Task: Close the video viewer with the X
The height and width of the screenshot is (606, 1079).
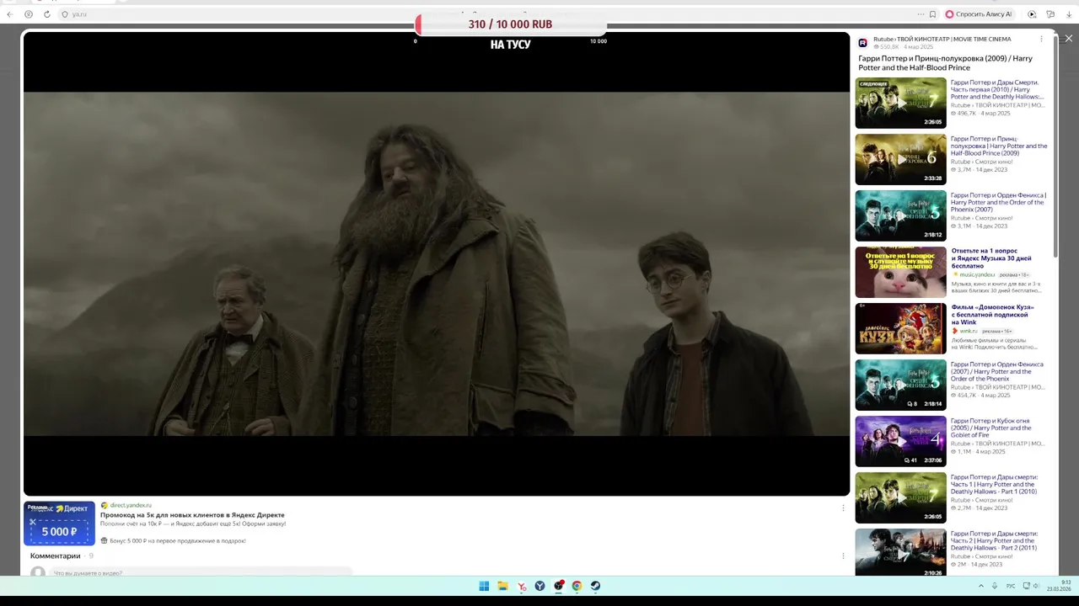Action: pos(1069,39)
